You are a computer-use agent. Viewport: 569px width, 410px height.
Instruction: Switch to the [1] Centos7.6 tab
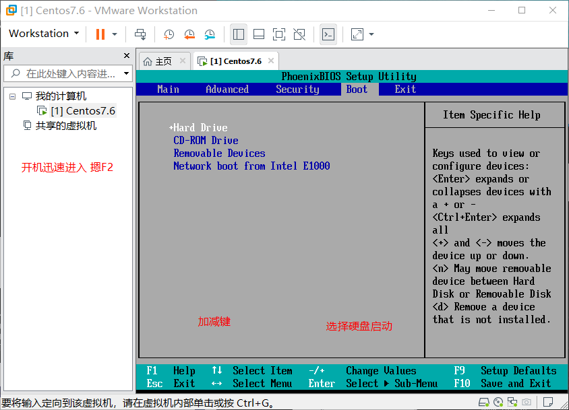click(x=236, y=61)
